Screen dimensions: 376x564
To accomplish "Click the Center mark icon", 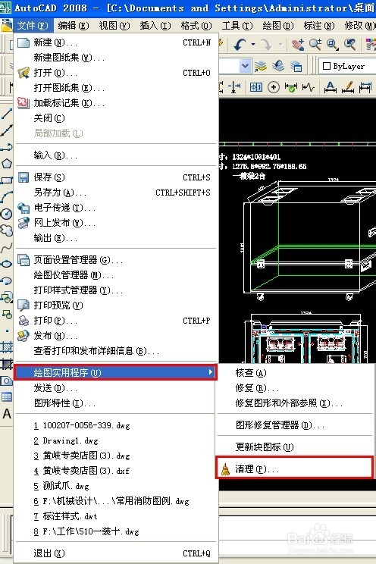I will [x=274, y=87].
